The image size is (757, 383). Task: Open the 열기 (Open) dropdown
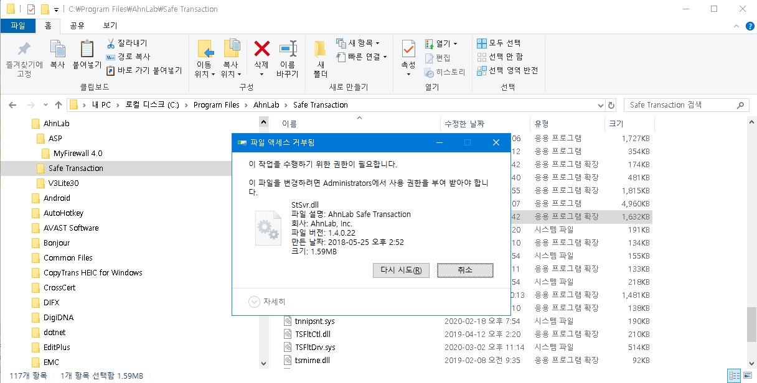tap(441, 44)
